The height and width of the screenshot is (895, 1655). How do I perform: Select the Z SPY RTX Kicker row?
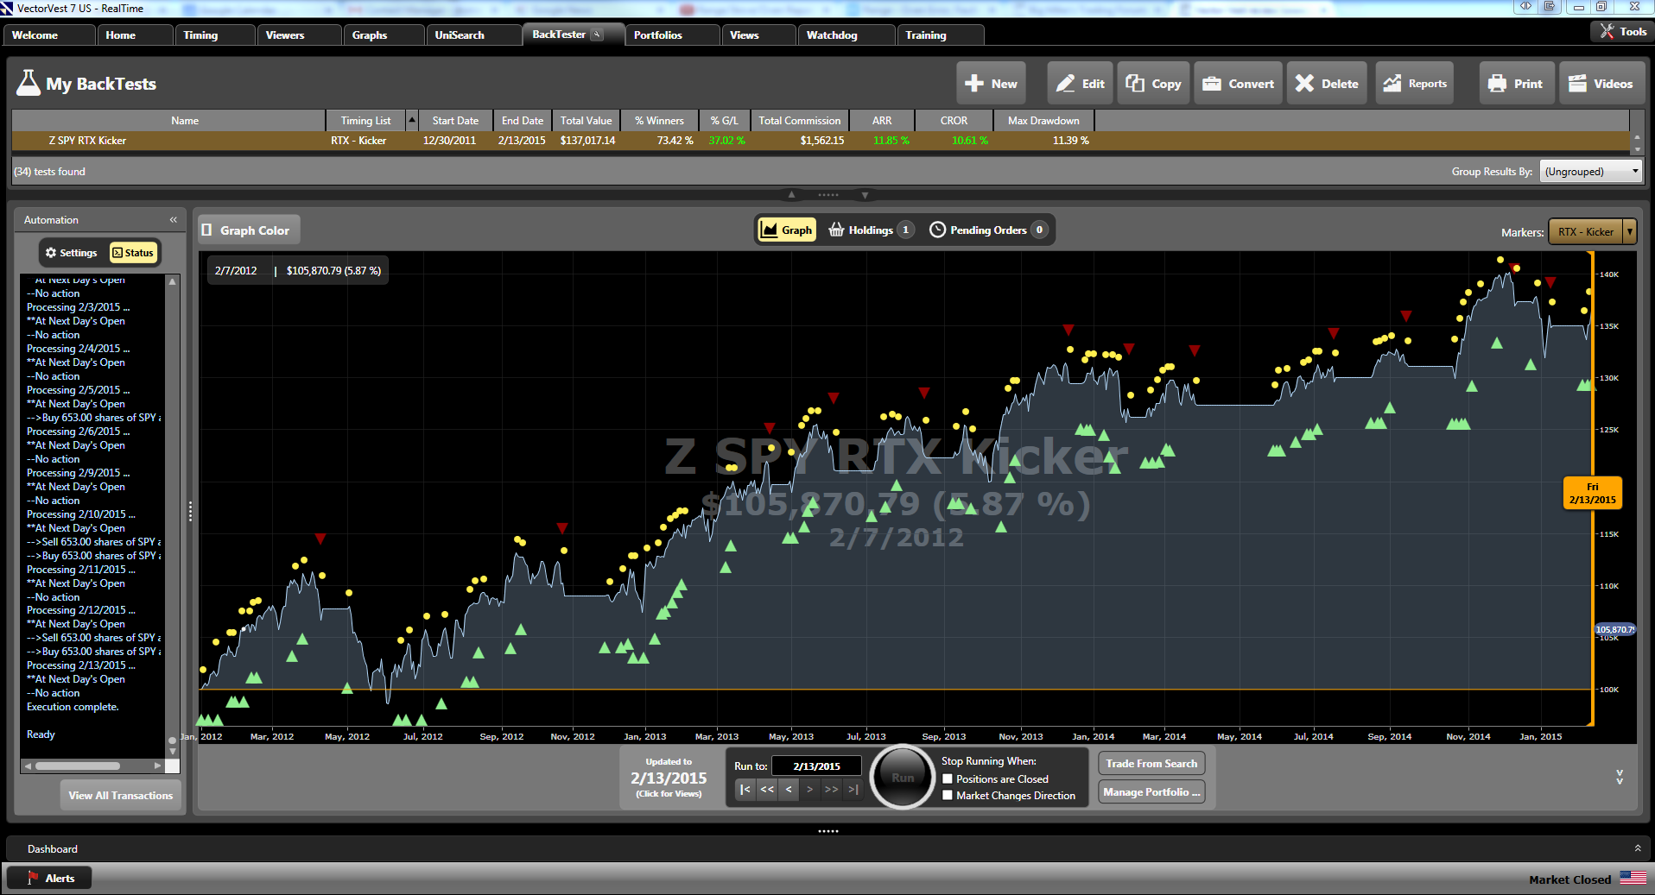[821, 140]
